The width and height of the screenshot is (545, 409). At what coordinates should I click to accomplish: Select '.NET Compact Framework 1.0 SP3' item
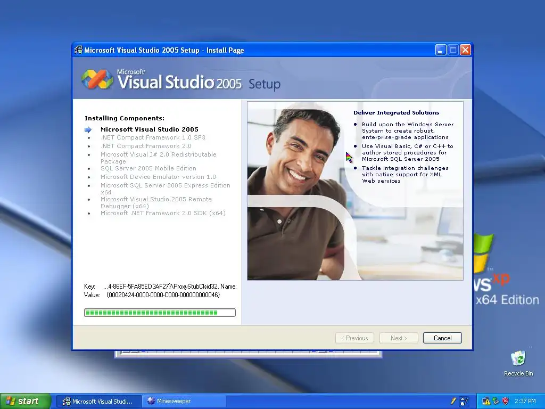[x=153, y=137]
